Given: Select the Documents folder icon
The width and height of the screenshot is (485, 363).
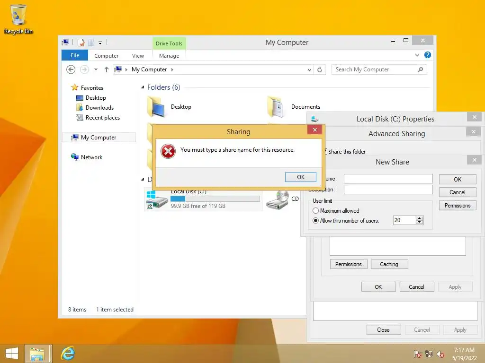Looking at the screenshot, I should point(275,107).
